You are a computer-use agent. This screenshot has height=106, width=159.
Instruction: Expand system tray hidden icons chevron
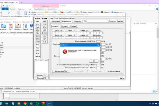[150, 104]
